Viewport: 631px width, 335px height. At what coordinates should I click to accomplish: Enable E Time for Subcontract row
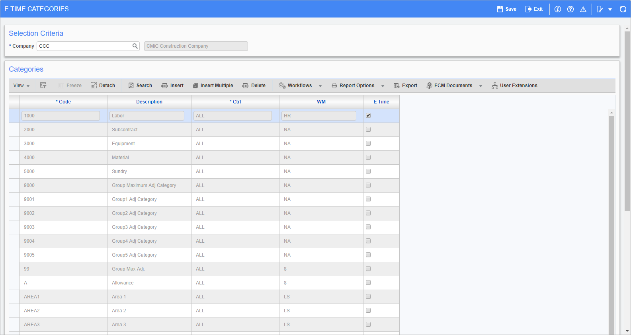(x=368, y=129)
